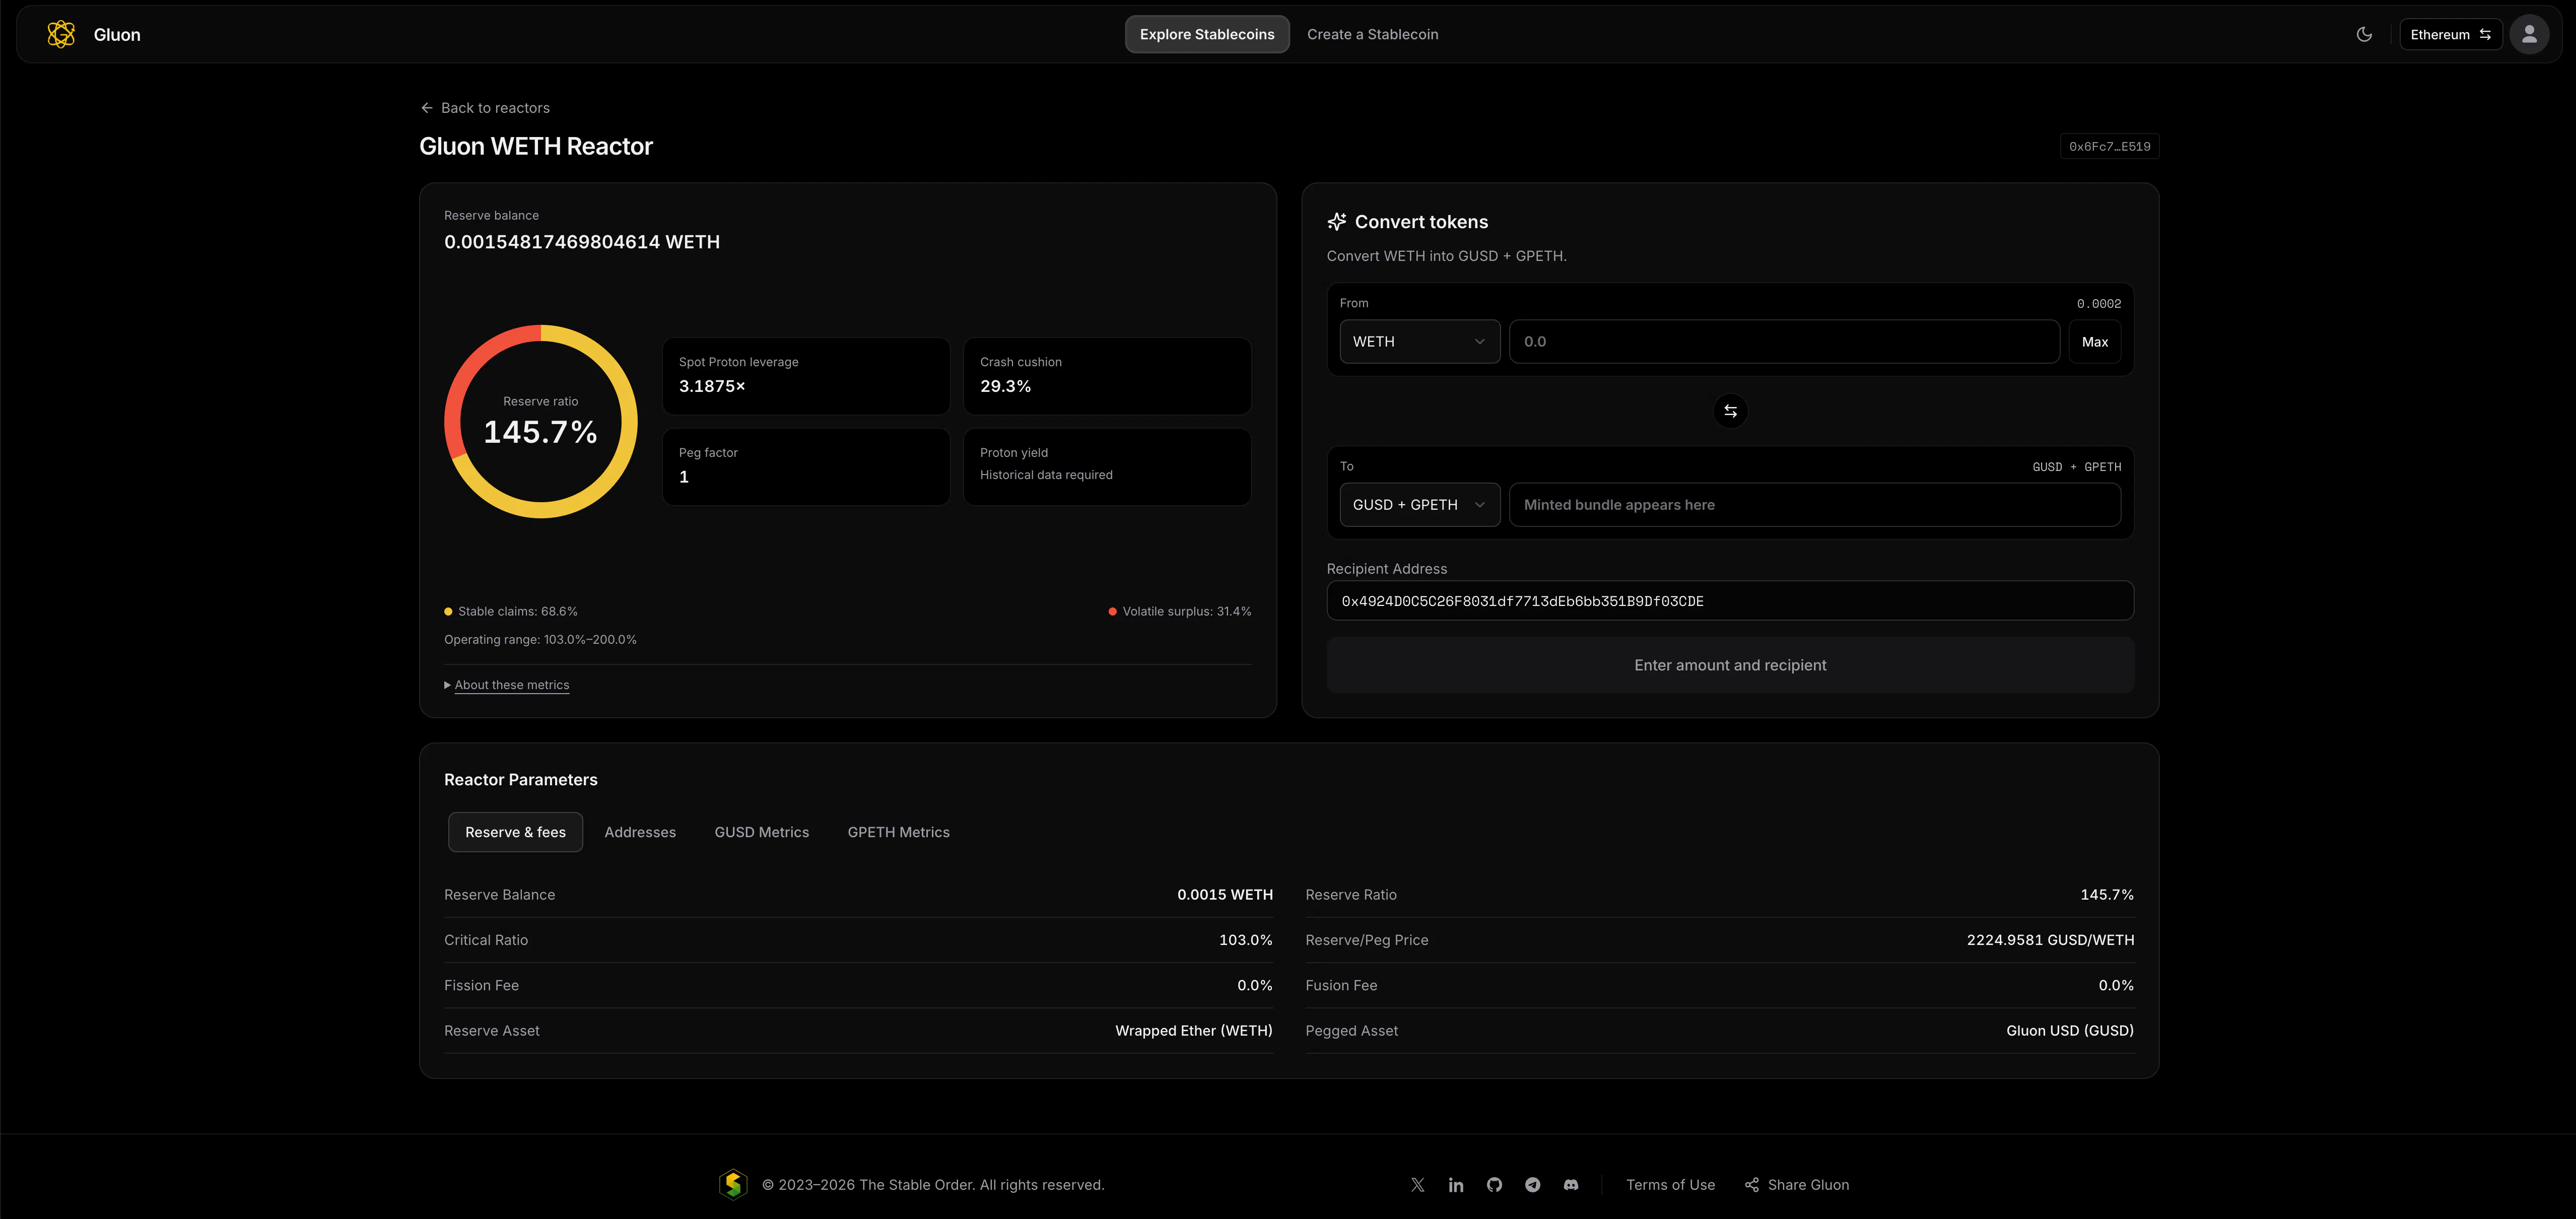Open Terms of Use
This screenshot has width=2576, height=1219.
point(1670,1185)
